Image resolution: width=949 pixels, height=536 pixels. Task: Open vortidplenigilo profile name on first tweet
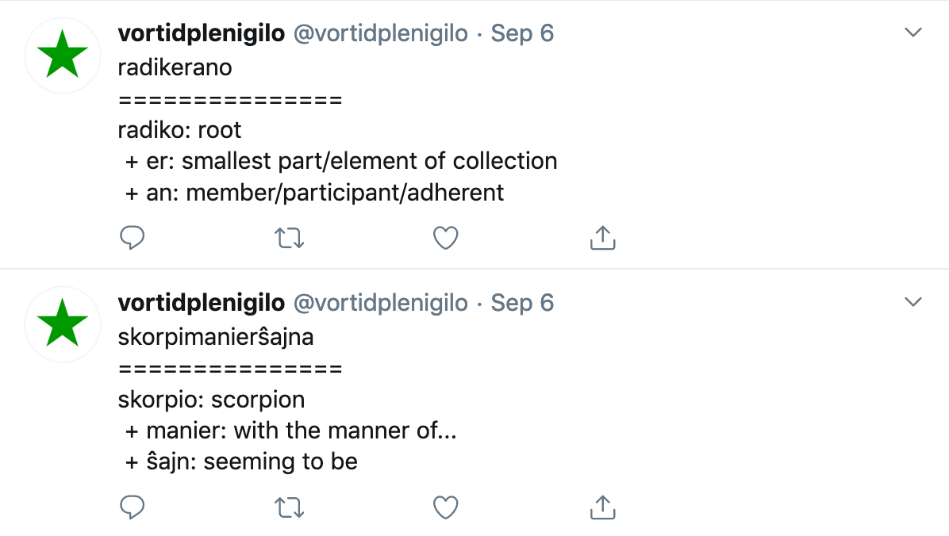[x=201, y=33]
